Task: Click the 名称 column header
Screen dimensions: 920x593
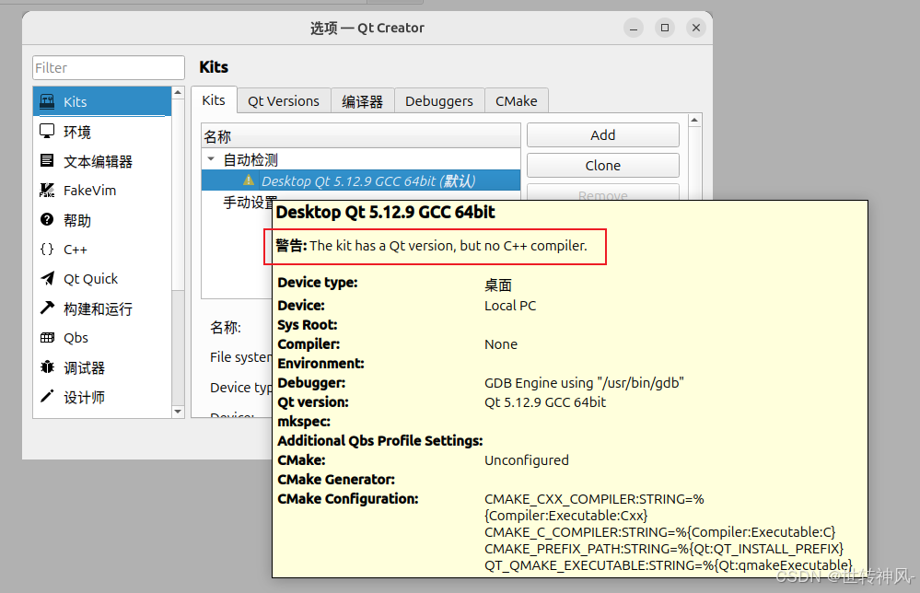Action: click(x=361, y=136)
